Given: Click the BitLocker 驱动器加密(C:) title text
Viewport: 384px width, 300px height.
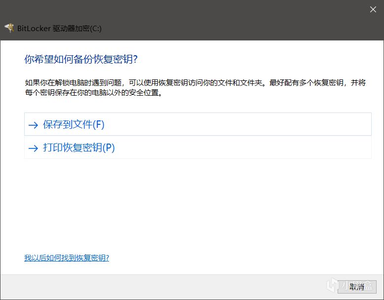Looking at the screenshot, I should point(59,29).
